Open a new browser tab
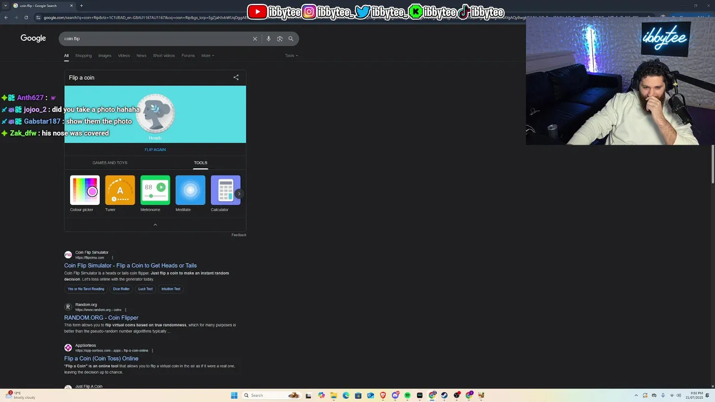The image size is (715, 402). tap(81, 6)
